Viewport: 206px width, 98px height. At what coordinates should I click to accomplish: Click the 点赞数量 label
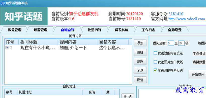coord(199,62)
